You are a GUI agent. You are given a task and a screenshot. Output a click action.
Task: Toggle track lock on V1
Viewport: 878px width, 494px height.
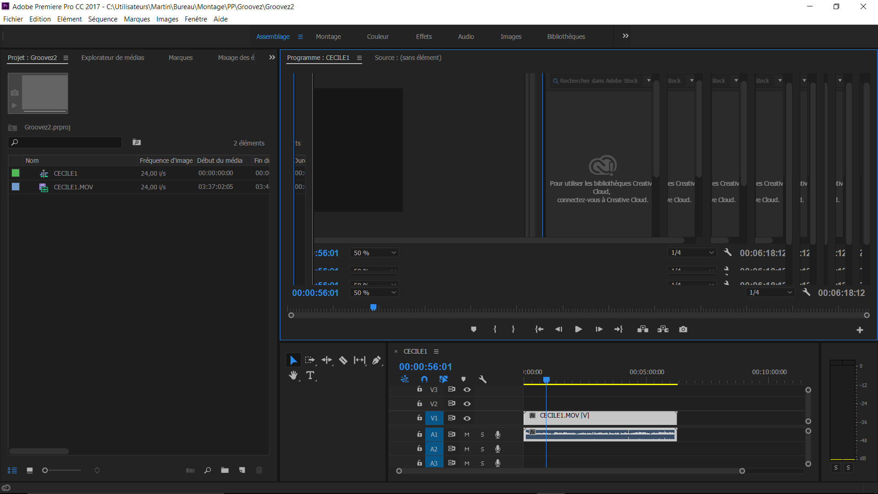click(419, 418)
